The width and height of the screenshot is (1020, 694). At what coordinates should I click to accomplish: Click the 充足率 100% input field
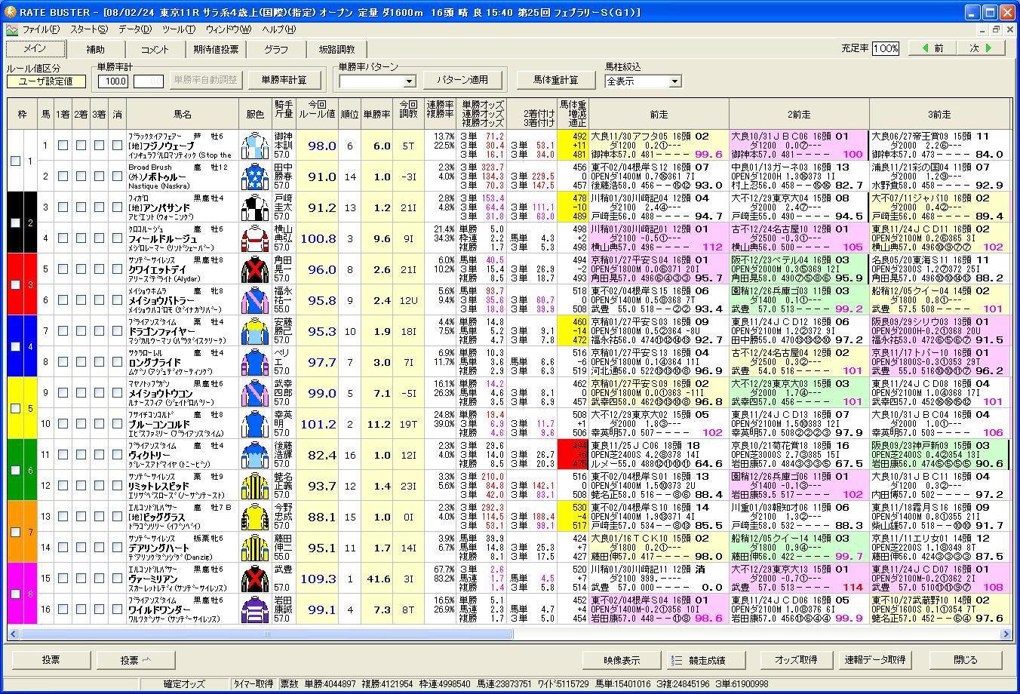pos(886,48)
